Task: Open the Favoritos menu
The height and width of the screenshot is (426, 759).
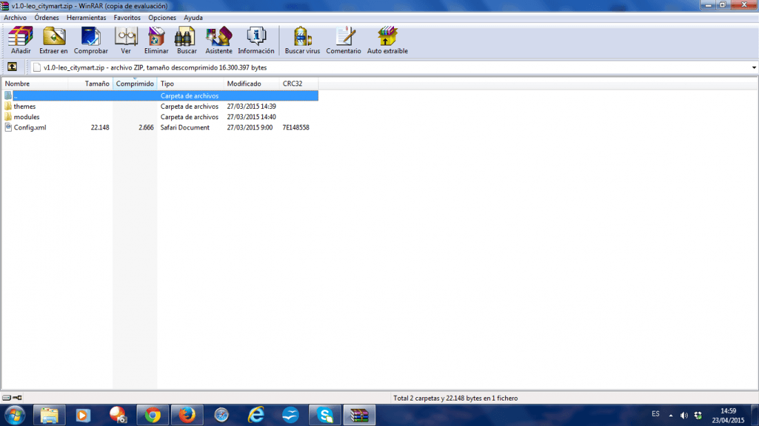Action: 128,17
